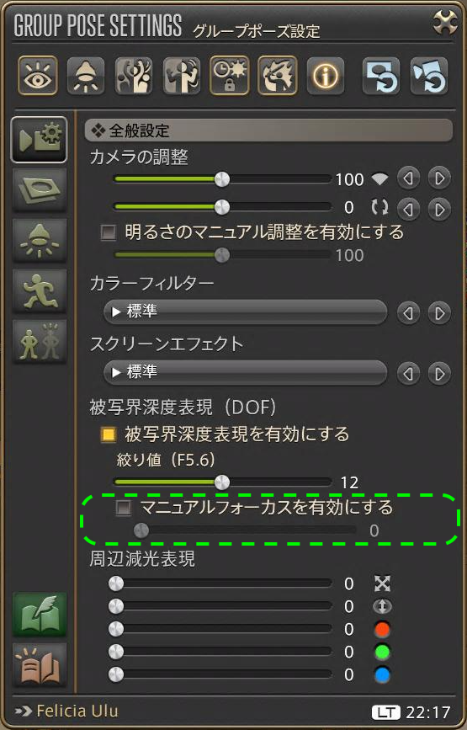The height and width of the screenshot is (730, 467).
Task: Open the frame overlay sidebar tab
Action: (39, 190)
